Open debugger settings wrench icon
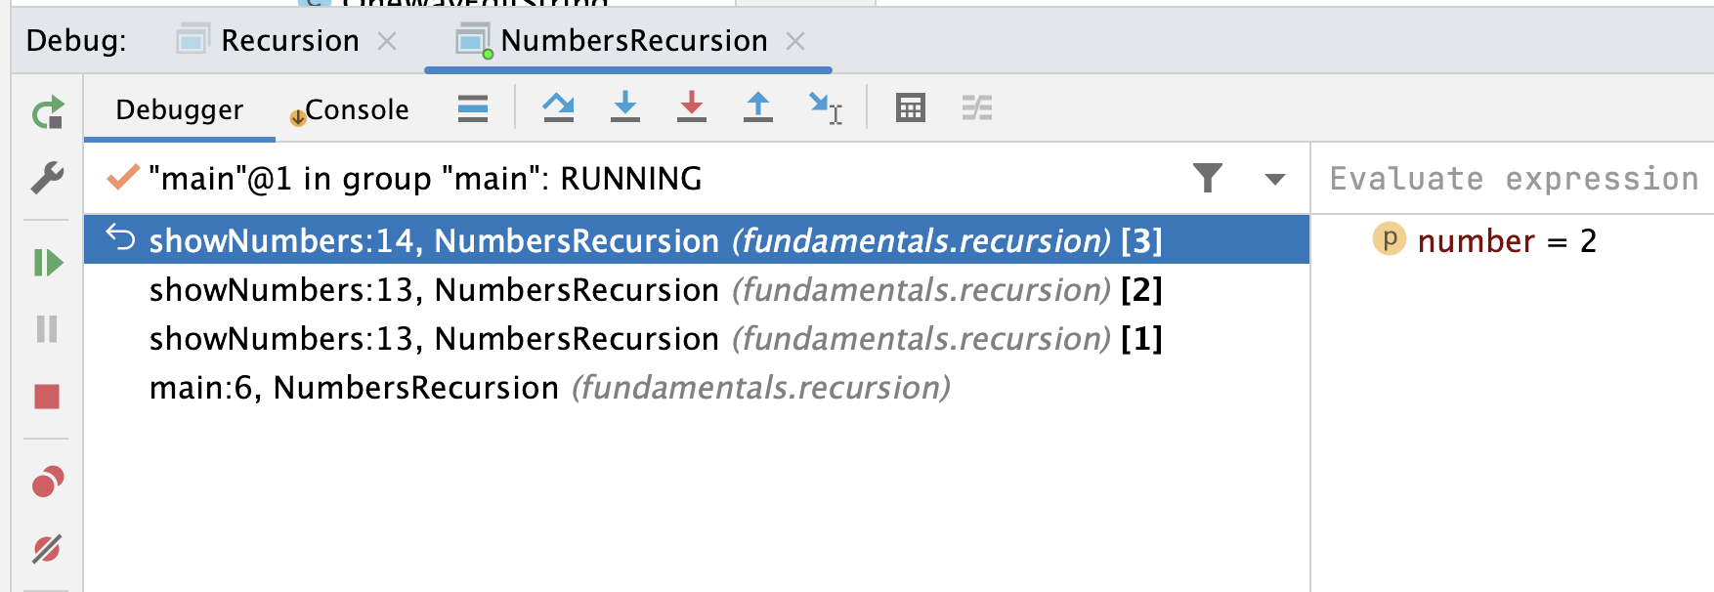The width and height of the screenshot is (1714, 592). tap(47, 178)
